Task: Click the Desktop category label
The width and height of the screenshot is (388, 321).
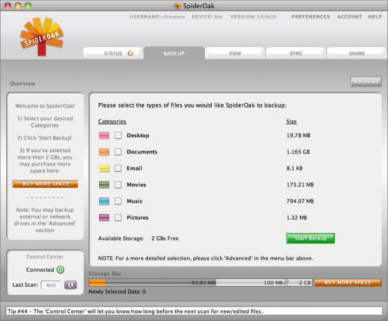Action: coord(138,135)
